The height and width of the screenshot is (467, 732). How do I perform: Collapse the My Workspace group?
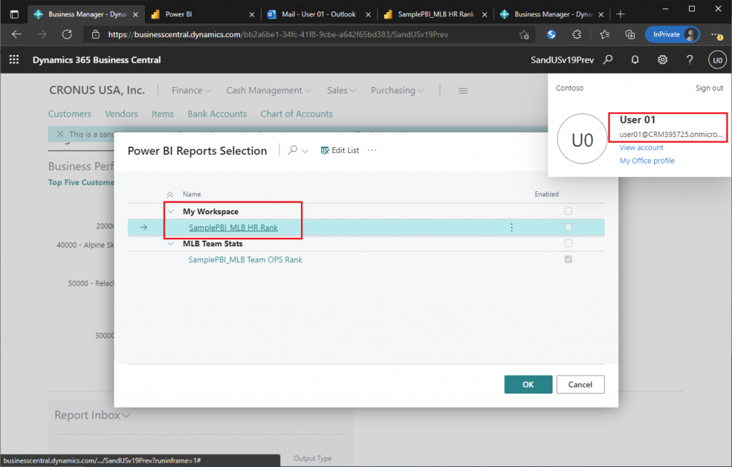point(170,211)
